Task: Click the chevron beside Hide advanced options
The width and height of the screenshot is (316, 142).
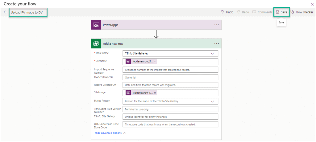Action: click(x=125, y=133)
